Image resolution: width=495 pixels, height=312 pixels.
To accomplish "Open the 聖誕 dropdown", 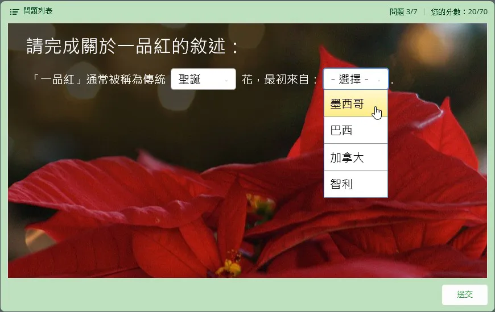I will (203, 80).
